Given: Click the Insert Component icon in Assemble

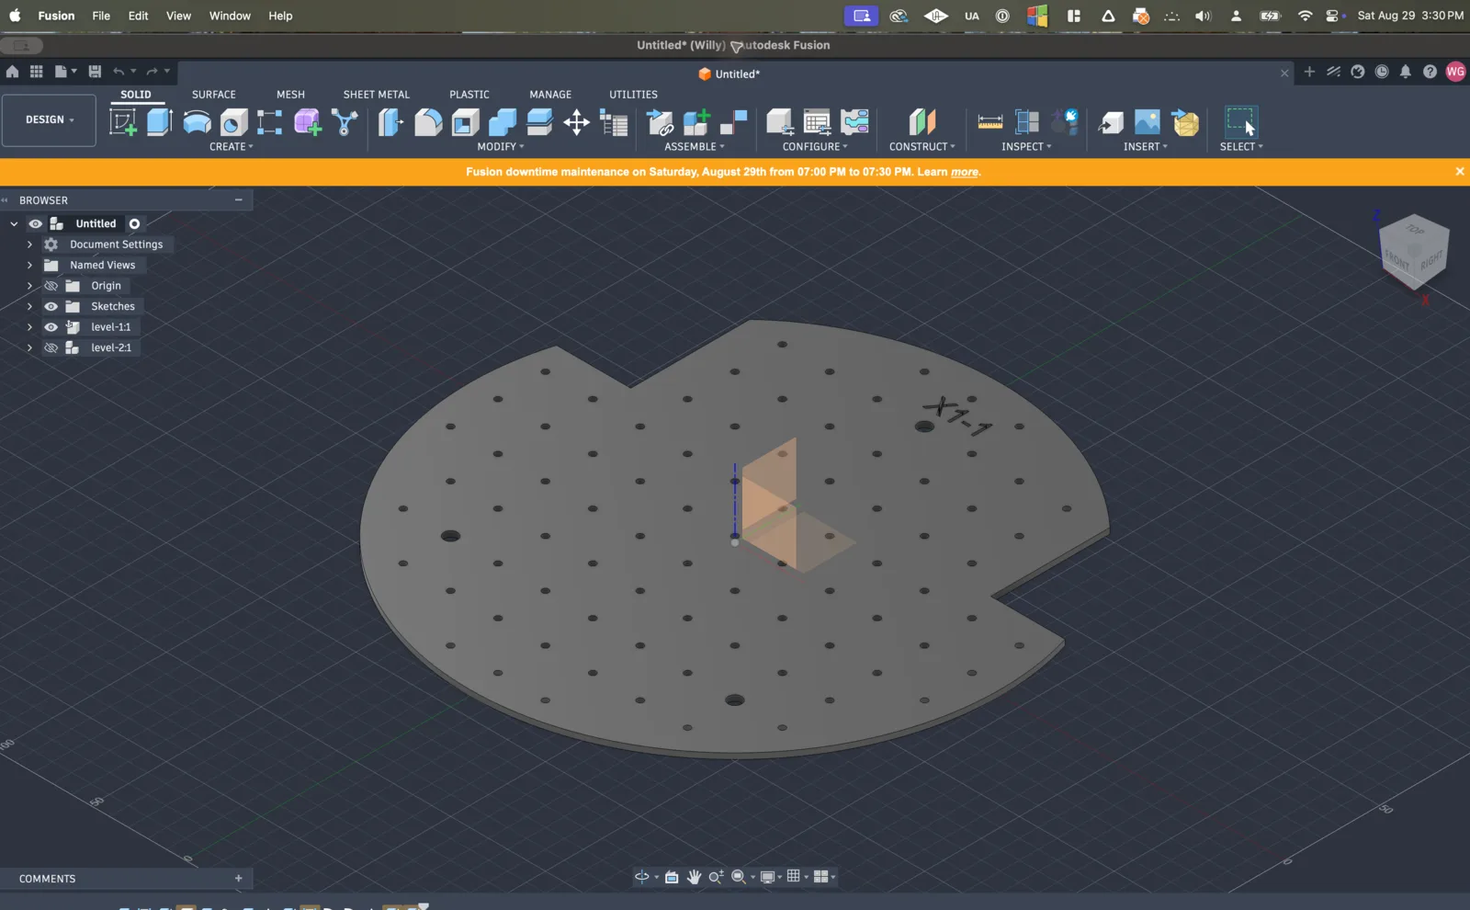Looking at the screenshot, I should [x=660, y=121].
